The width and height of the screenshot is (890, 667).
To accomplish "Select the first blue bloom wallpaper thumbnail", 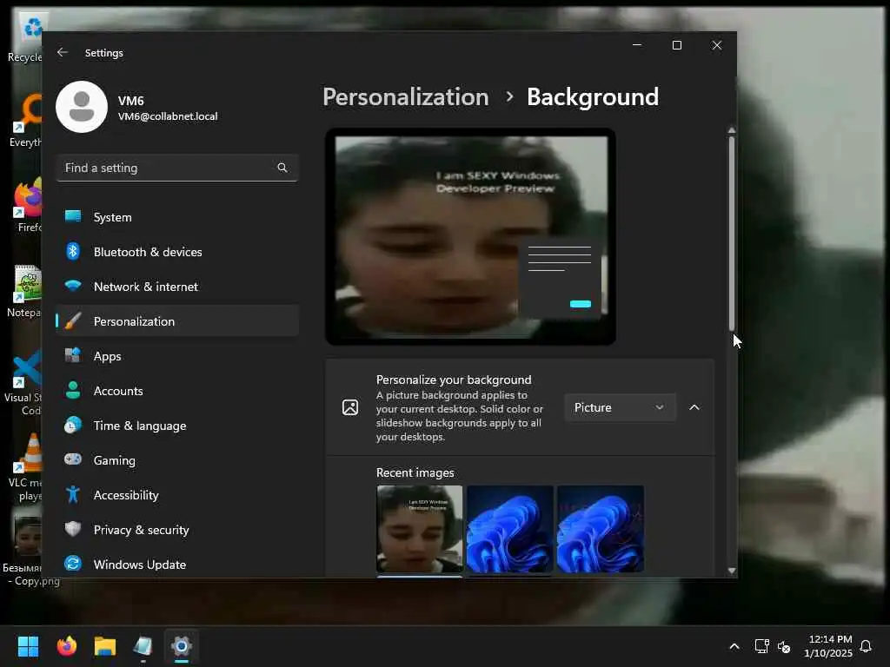I will [509, 529].
